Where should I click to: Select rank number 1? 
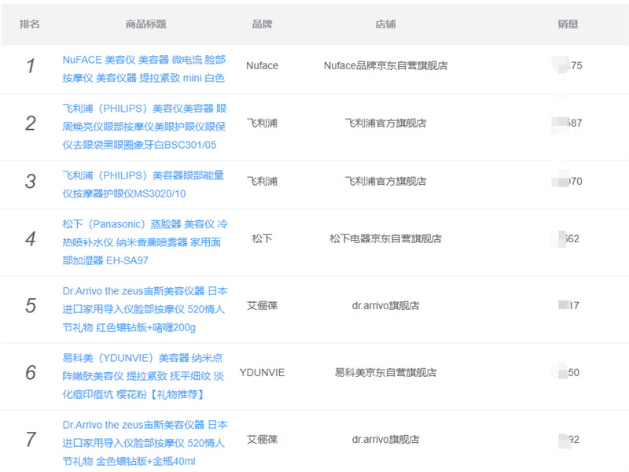(31, 66)
